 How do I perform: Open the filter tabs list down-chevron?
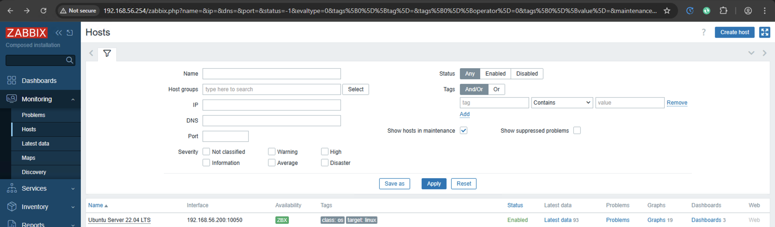[x=751, y=53]
